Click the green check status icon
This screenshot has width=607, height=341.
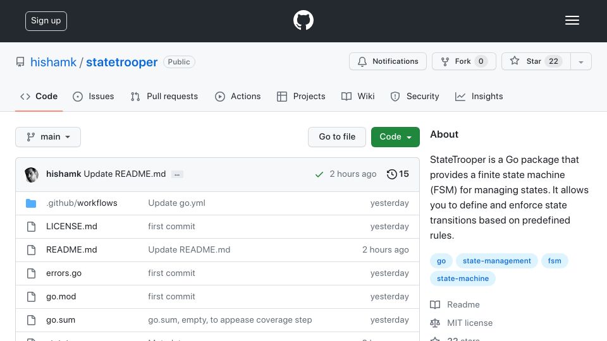[x=319, y=174]
